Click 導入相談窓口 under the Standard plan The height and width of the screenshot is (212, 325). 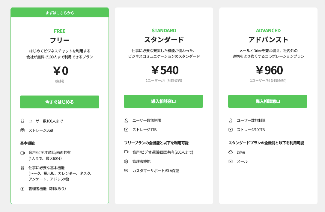(x=163, y=101)
